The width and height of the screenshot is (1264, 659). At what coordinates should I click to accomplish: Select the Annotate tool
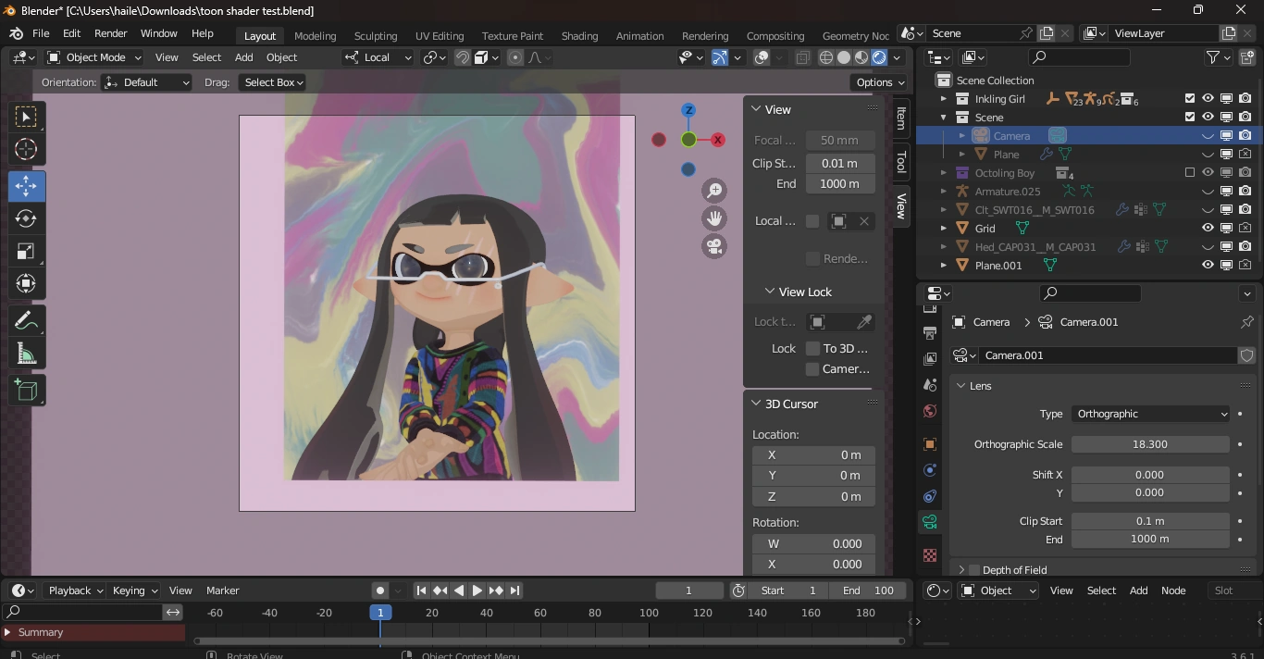[26, 320]
